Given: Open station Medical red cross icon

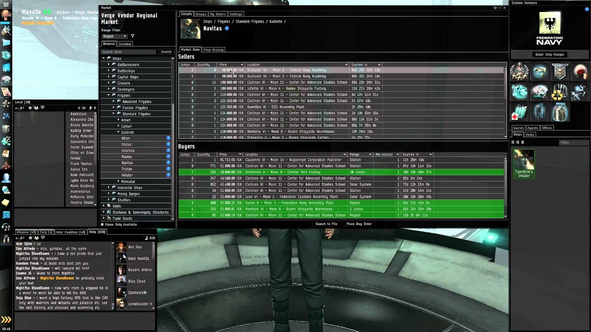Looking at the screenshot, I should coord(519,113).
